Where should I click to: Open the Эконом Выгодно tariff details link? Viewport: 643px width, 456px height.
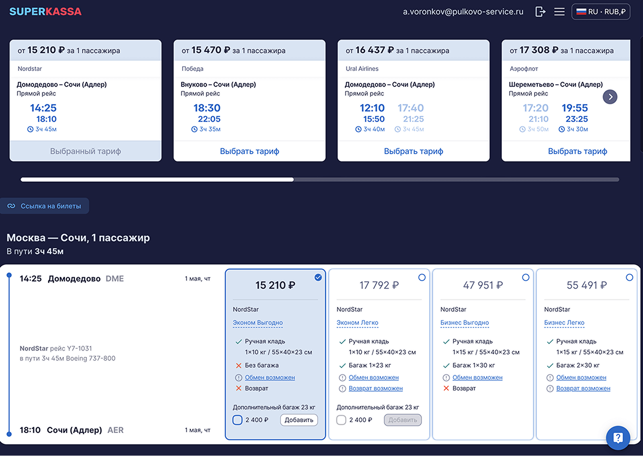(258, 323)
